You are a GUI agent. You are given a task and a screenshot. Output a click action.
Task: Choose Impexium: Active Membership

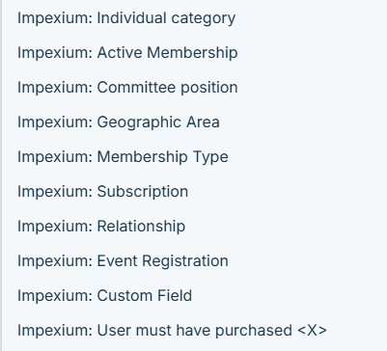point(194,53)
